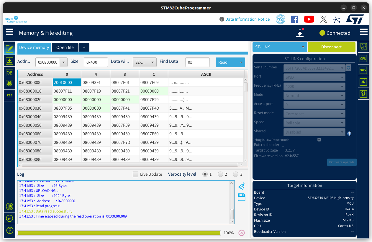Screen dimensions: 372x242
Task: Click the right hamburger menu icon
Action: 364,32
